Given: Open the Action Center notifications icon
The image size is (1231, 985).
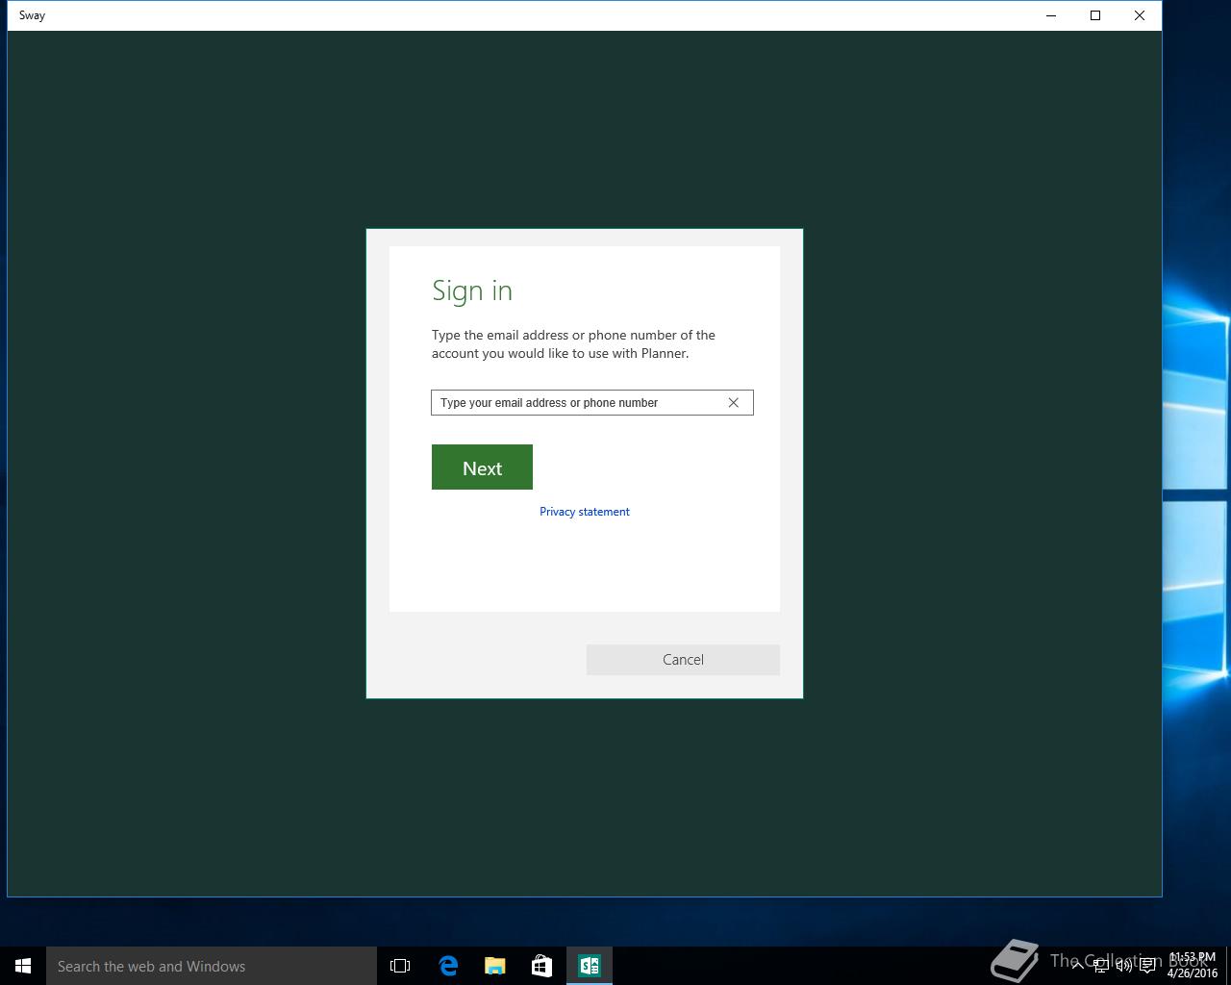Looking at the screenshot, I should [x=1147, y=966].
